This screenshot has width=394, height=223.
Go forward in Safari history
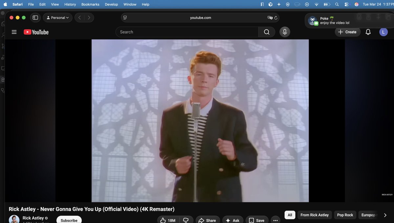click(89, 18)
